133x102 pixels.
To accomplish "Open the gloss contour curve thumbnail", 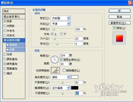I will [x=54, y=70].
